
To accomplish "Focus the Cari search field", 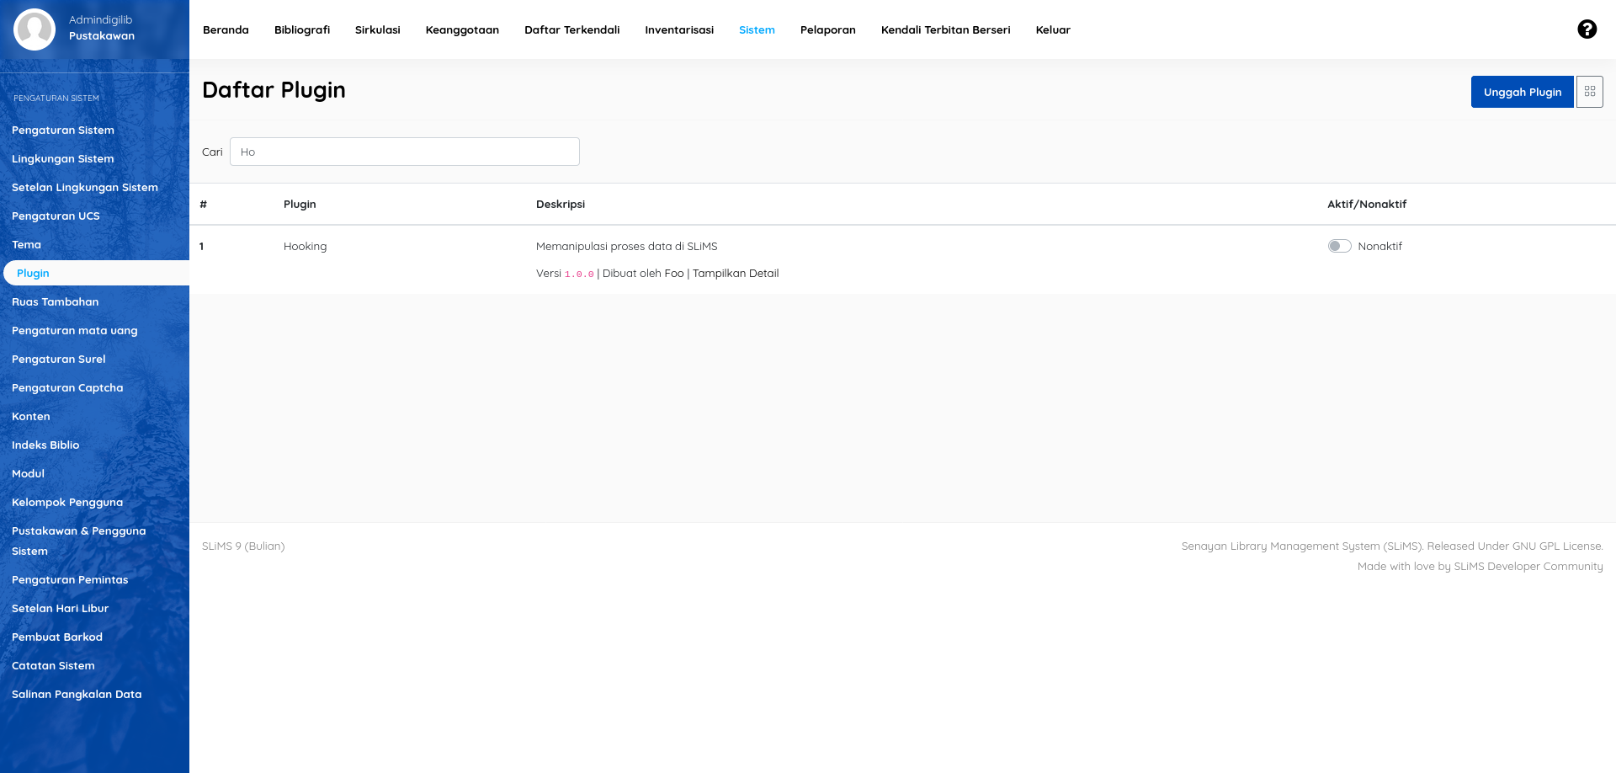I will [404, 152].
